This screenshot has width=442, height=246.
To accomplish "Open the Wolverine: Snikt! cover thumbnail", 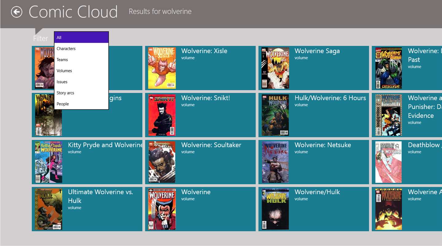I will [x=162, y=115].
